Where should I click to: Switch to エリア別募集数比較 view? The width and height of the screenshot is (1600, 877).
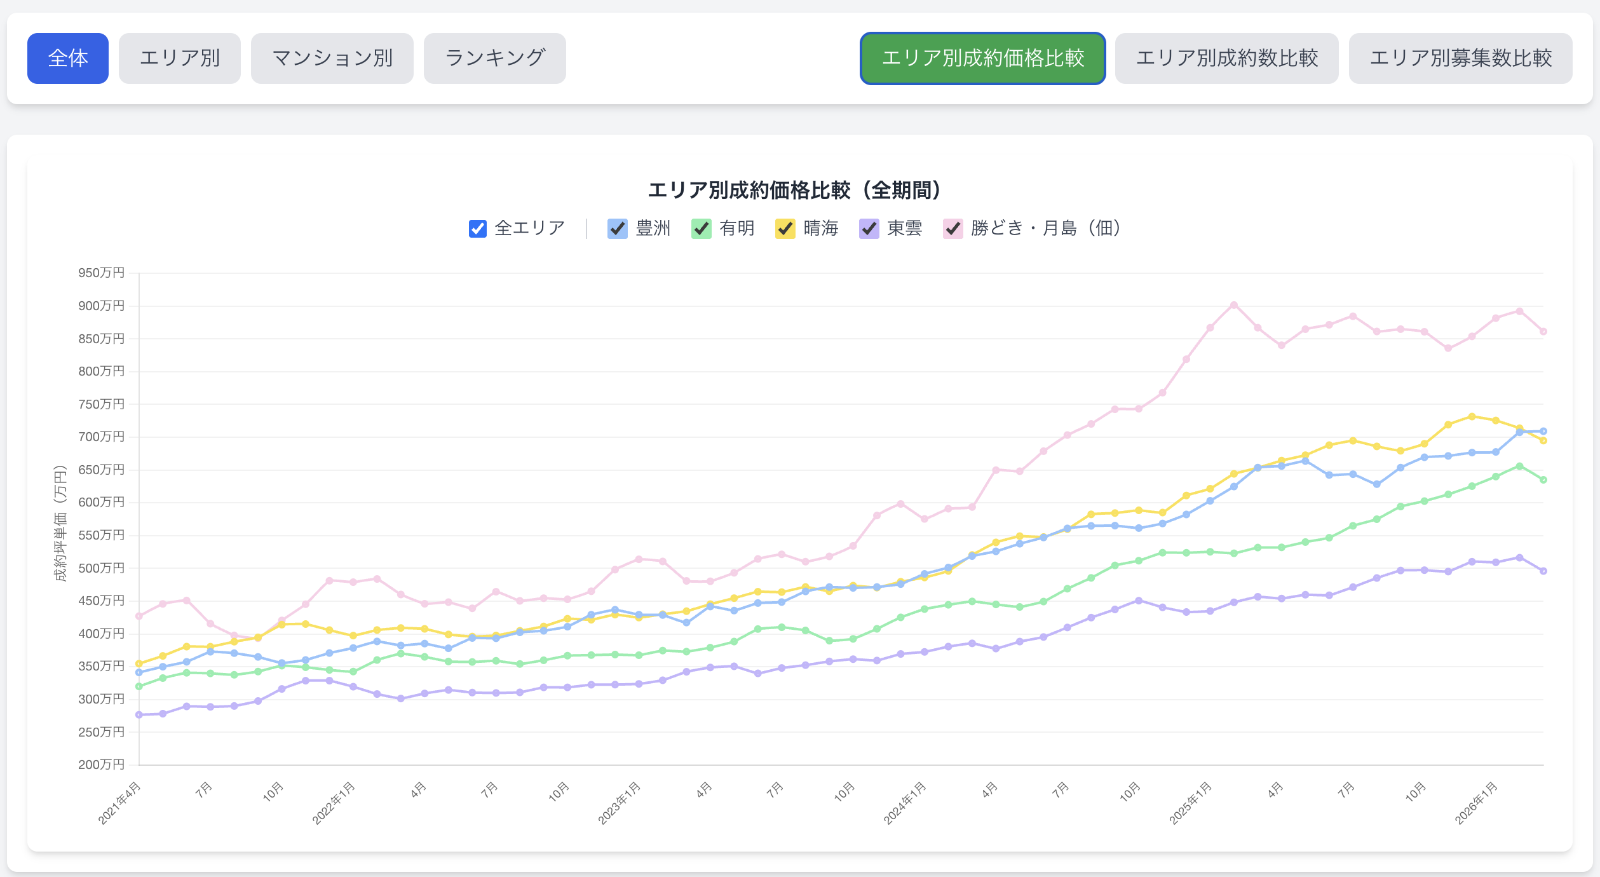tap(1460, 58)
